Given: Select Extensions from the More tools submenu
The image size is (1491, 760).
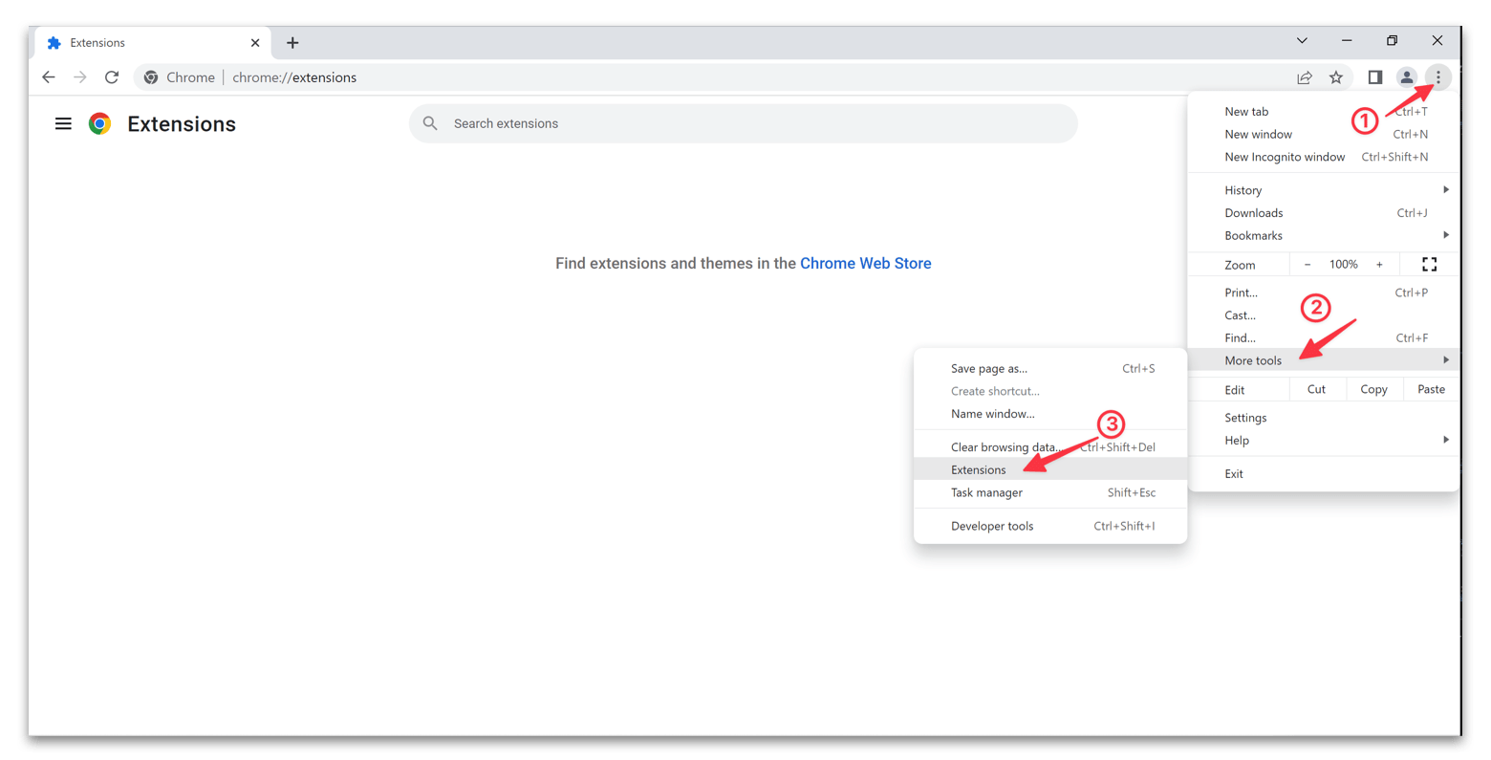Looking at the screenshot, I should 978,469.
